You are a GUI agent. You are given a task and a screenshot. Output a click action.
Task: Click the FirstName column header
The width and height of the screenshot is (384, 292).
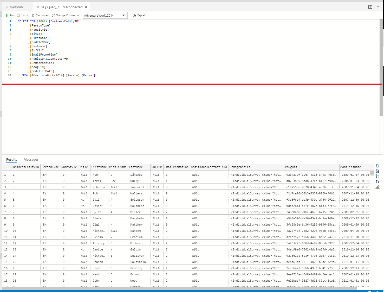[99, 167]
